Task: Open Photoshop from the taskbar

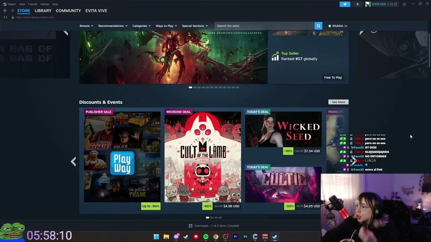Action: point(245,237)
